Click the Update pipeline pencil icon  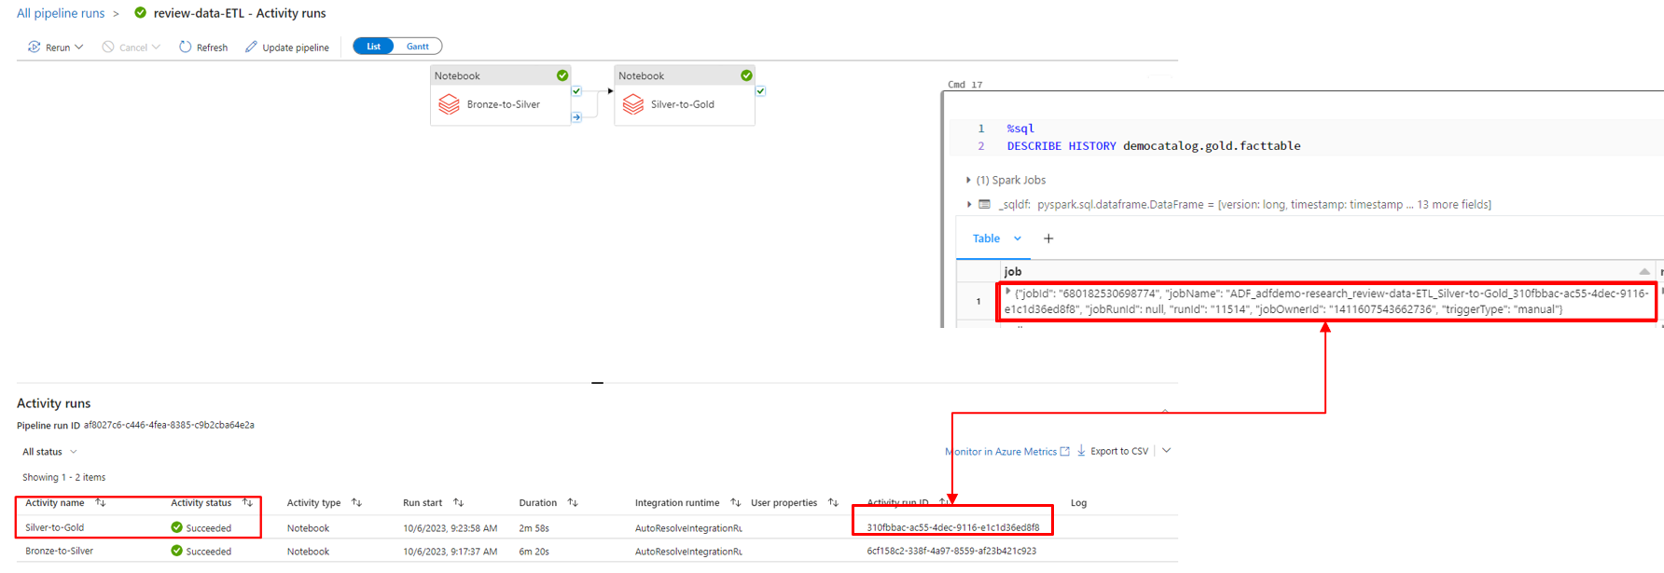[x=251, y=47]
